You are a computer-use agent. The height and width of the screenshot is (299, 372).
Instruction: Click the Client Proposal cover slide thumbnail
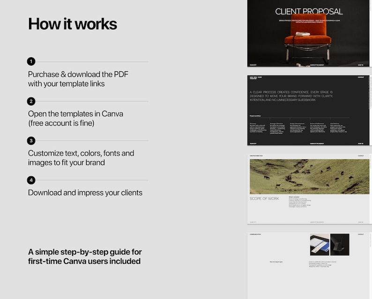[x=308, y=33]
